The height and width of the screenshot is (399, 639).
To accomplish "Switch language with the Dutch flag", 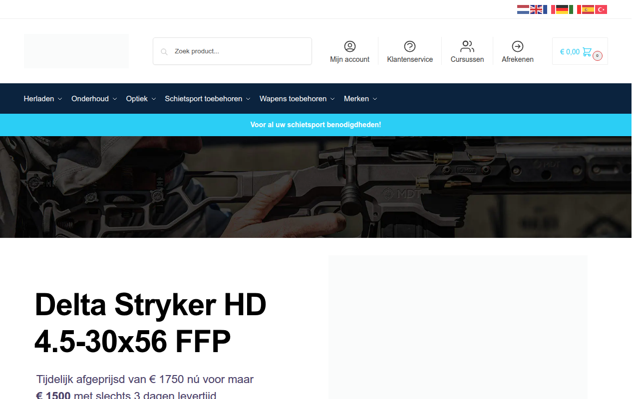I will click(x=523, y=9).
